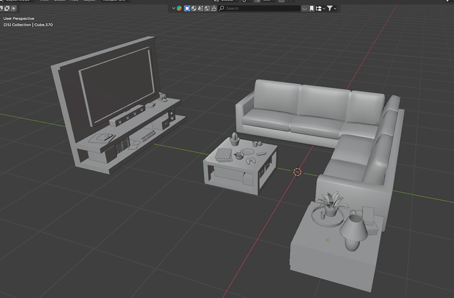
Task: Expand the arrow beside the funnel icon
Action: point(335,9)
